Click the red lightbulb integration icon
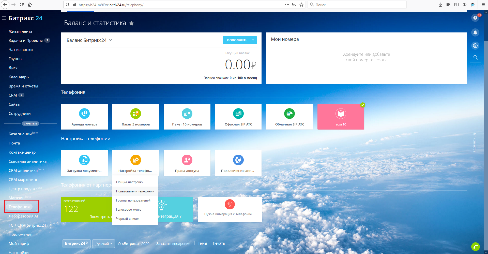The height and width of the screenshot is (254, 488). click(230, 204)
